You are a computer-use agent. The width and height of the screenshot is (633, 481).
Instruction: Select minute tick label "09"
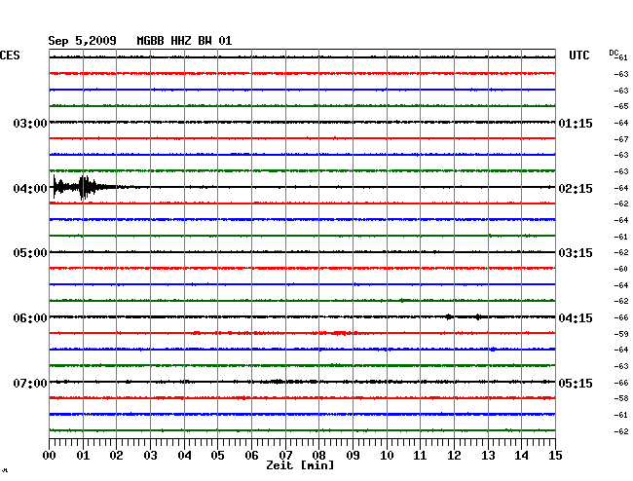coord(353,456)
